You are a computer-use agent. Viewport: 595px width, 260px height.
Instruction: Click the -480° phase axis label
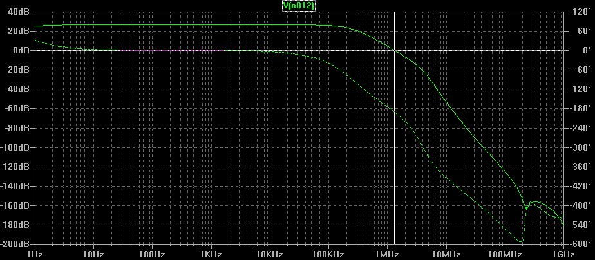click(x=580, y=205)
